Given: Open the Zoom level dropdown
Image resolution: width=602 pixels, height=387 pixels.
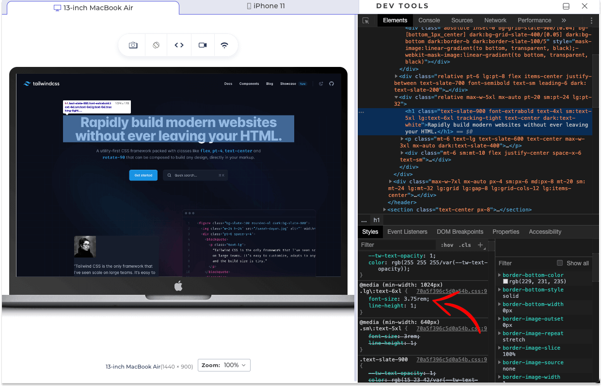Looking at the screenshot, I should [224, 365].
